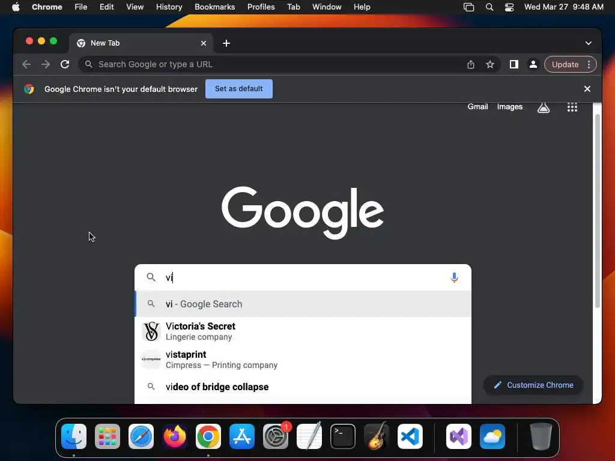Open the View menu
Viewport: 615px width, 461px height.
135,7
